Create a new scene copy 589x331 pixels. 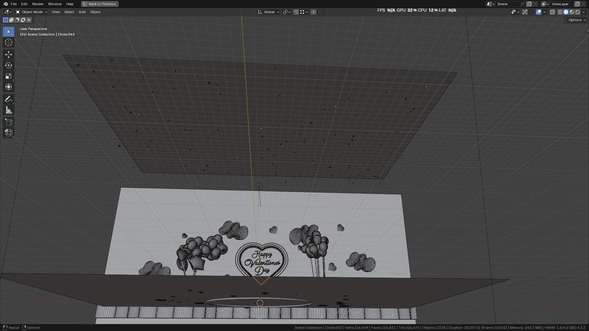529,4
